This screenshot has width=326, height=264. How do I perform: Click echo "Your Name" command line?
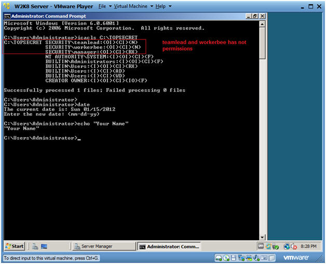(66, 123)
